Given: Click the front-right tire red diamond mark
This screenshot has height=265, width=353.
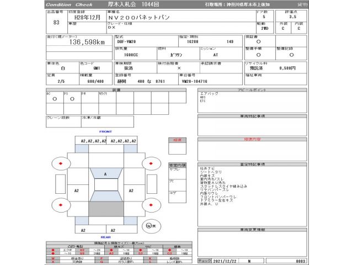Looking at the screenshot, I should [151, 163].
